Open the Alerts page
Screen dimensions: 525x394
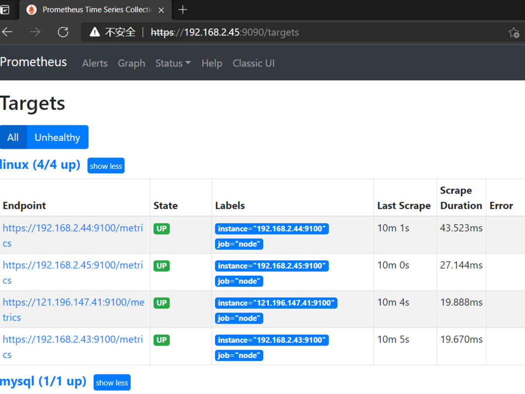(95, 63)
